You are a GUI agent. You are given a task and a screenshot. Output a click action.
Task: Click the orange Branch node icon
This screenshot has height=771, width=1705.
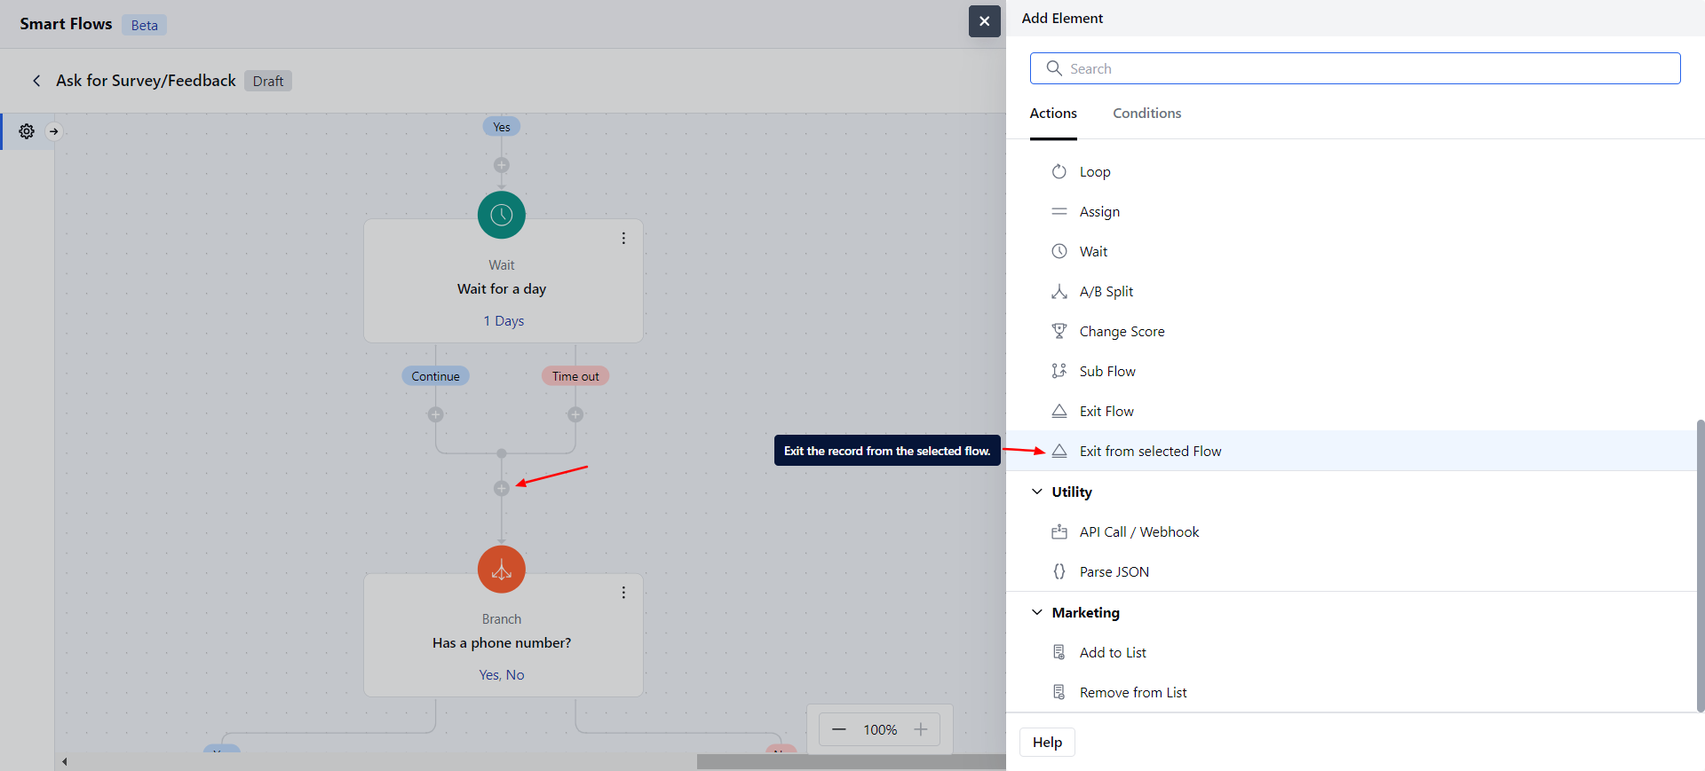pyautogui.click(x=502, y=569)
